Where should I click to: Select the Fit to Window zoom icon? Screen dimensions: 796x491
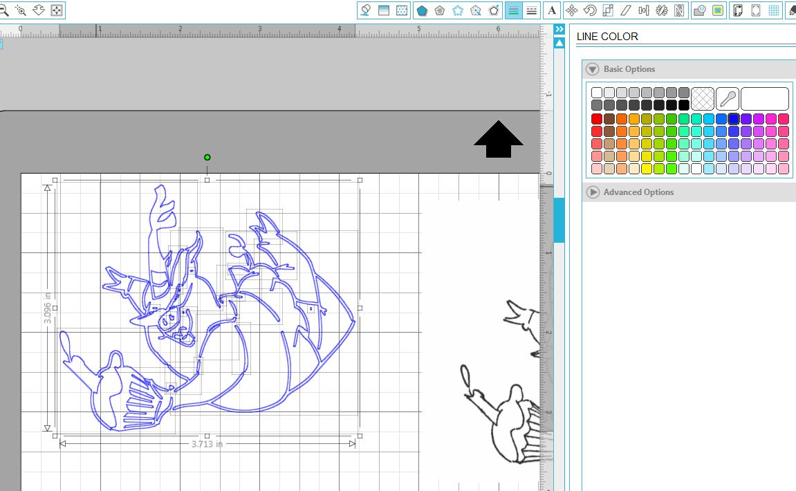point(57,10)
